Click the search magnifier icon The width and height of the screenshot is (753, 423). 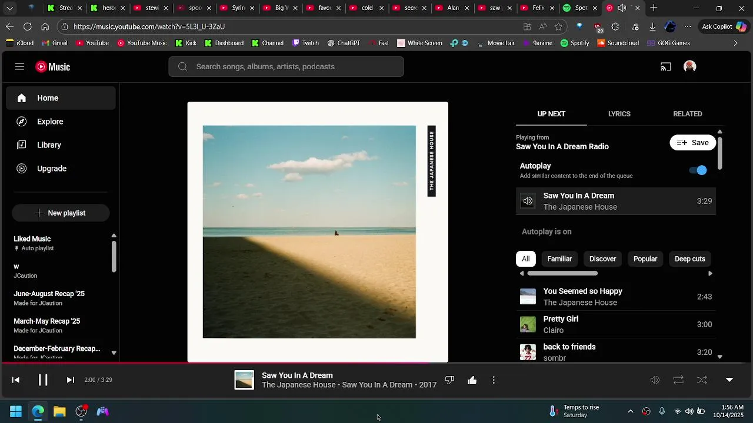tap(182, 67)
